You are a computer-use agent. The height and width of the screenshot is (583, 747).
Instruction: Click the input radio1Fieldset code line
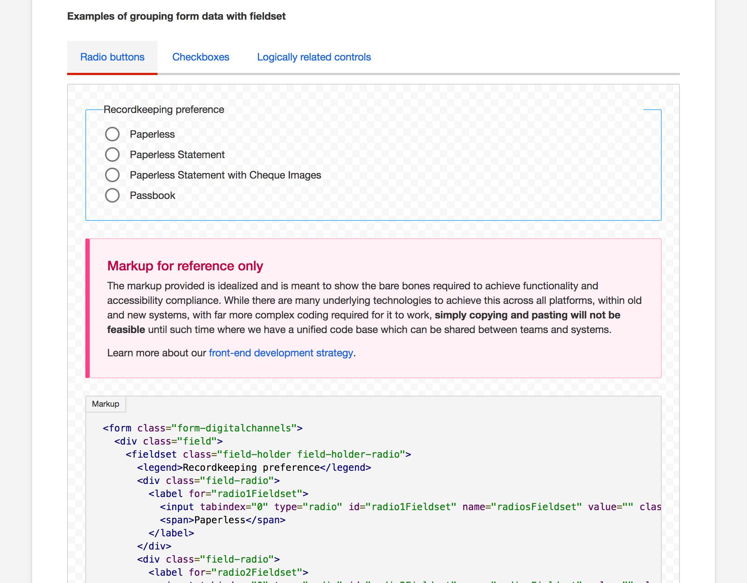pos(410,507)
